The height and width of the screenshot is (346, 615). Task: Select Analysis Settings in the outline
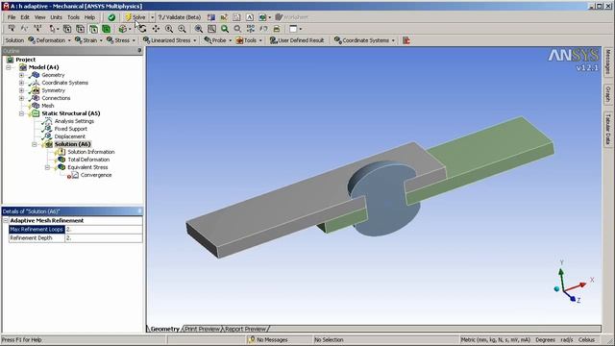(x=74, y=121)
